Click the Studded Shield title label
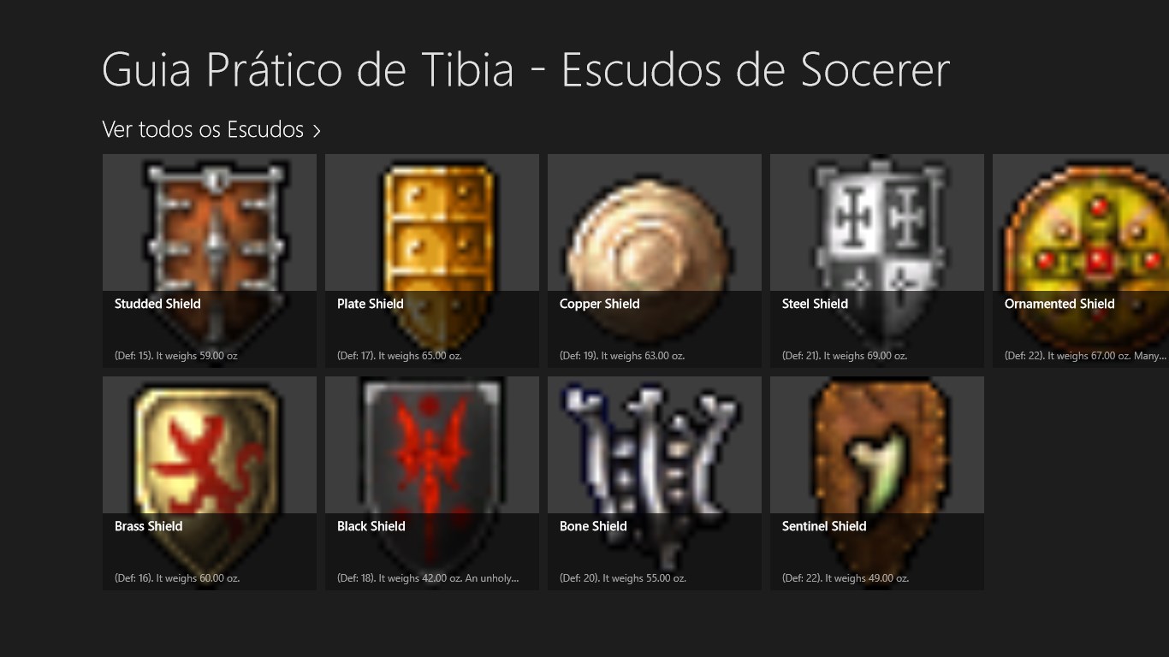Image resolution: width=1169 pixels, height=657 pixels. [x=157, y=304]
